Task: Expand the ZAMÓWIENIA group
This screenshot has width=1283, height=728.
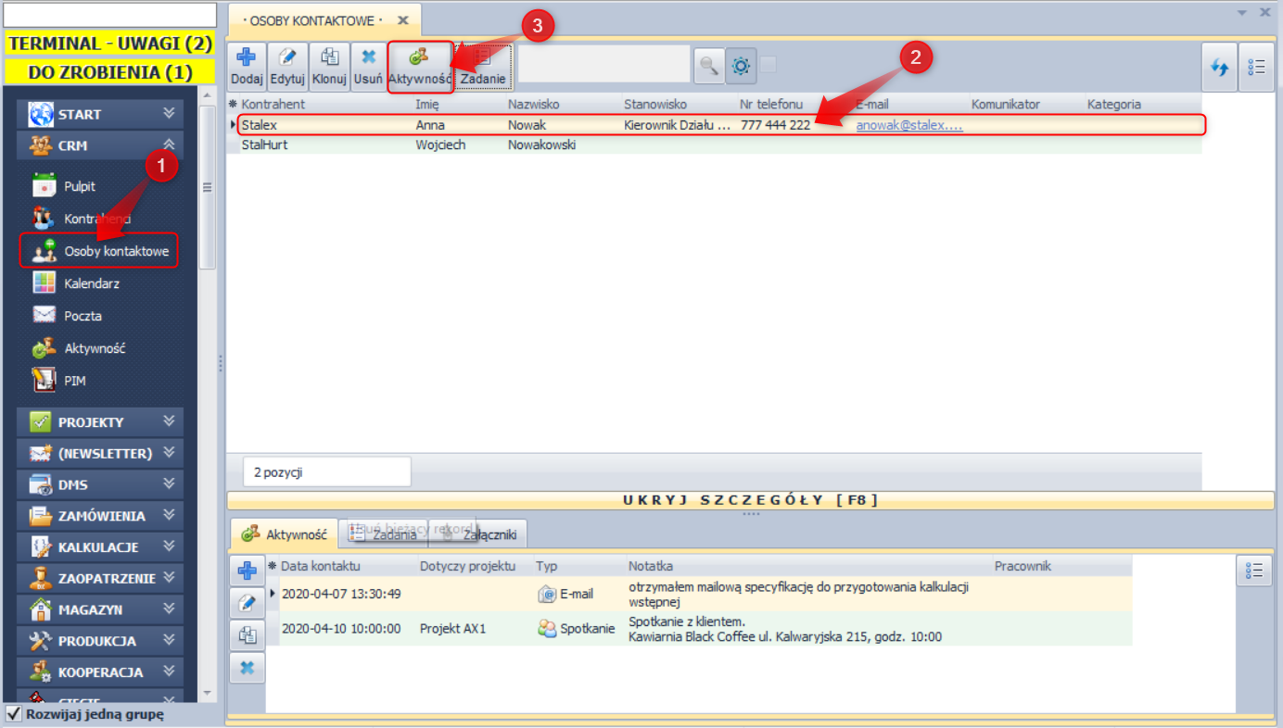Action: [x=100, y=516]
